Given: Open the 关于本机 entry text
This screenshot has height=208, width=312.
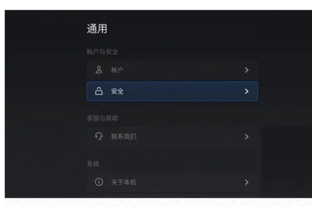Looking at the screenshot, I should [x=124, y=182].
